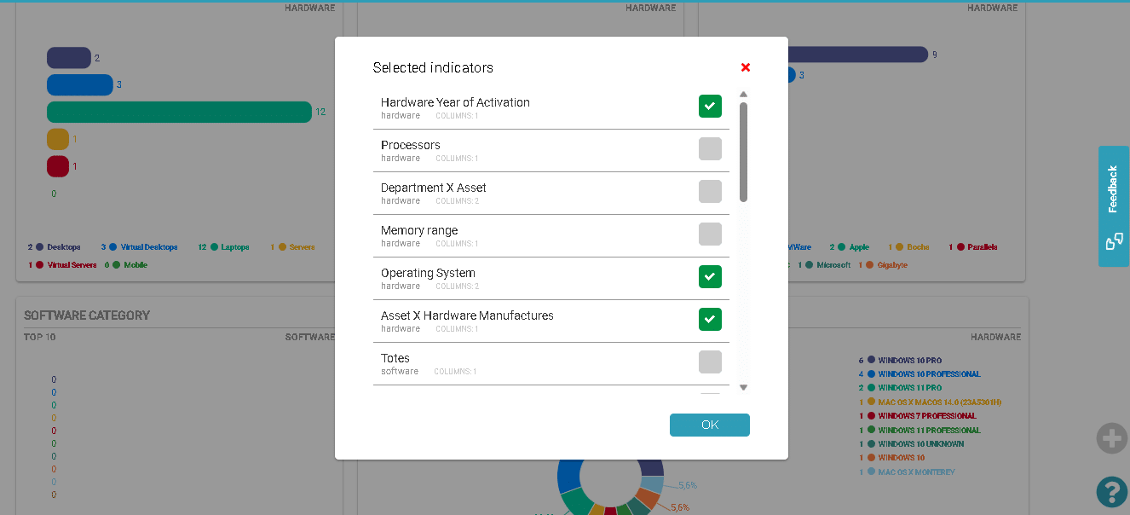
Task: Click WINDOWS 11 PRO legend item
Action: pos(901,388)
